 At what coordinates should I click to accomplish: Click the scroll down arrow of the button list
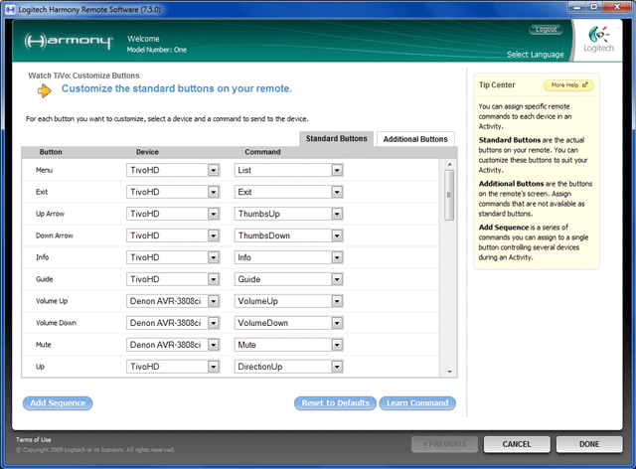[x=449, y=372]
